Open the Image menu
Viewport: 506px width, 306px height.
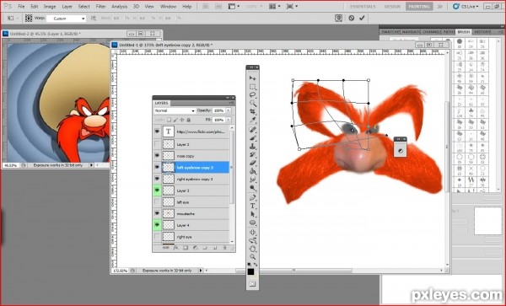[x=50, y=7]
